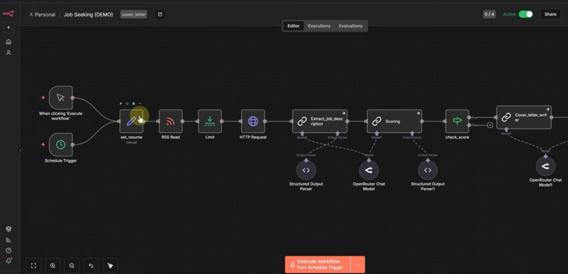Click the cover_letter tag

tap(134, 14)
